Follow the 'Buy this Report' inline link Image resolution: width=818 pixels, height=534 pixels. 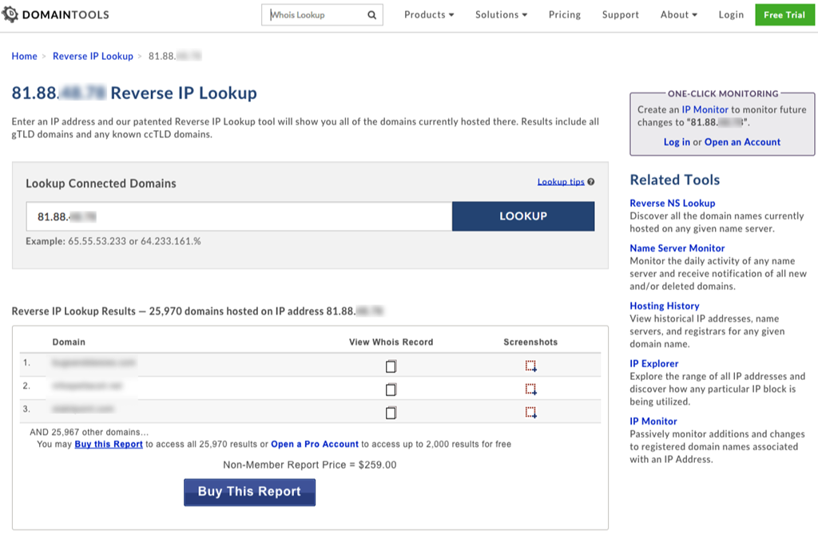point(109,445)
